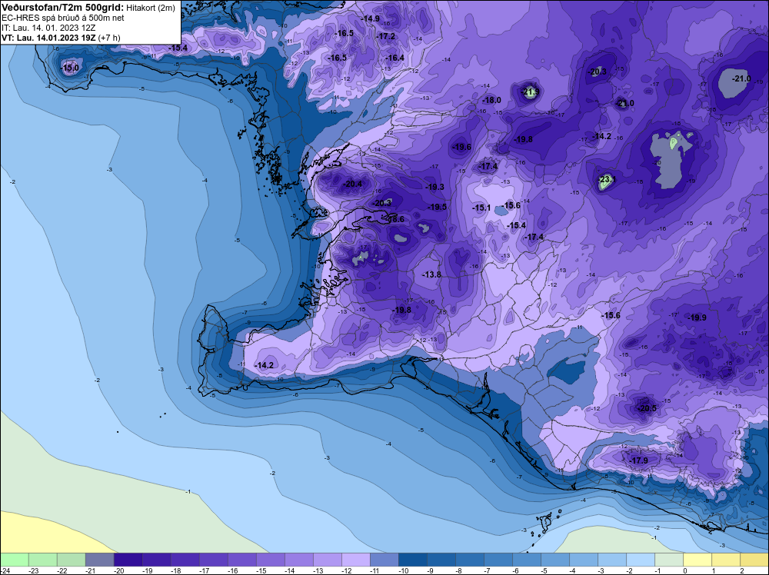Click the -18.6 temperature label

pos(395,219)
